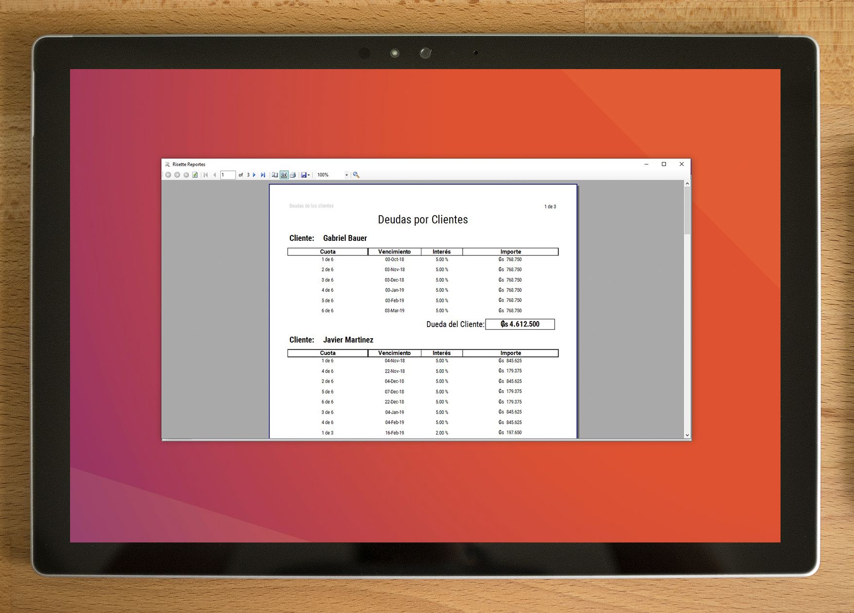Click the Dueda del Cliente total box
Viewport: 854px width, 613px height.
(520, 325)
